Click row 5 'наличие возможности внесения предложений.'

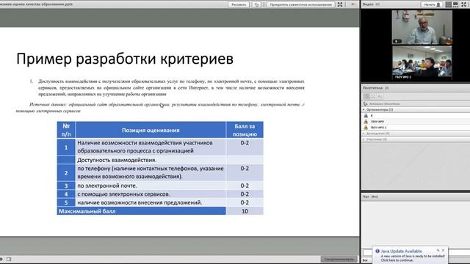click(x=140, y=202)
